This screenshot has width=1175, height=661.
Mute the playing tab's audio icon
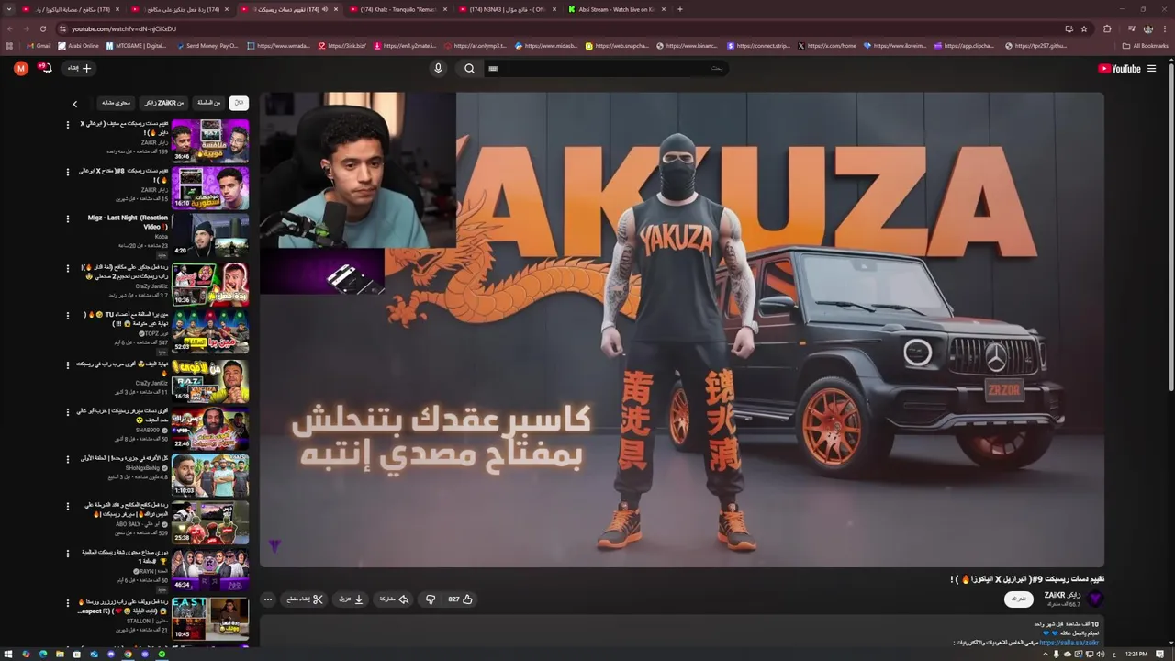point(324,9)
